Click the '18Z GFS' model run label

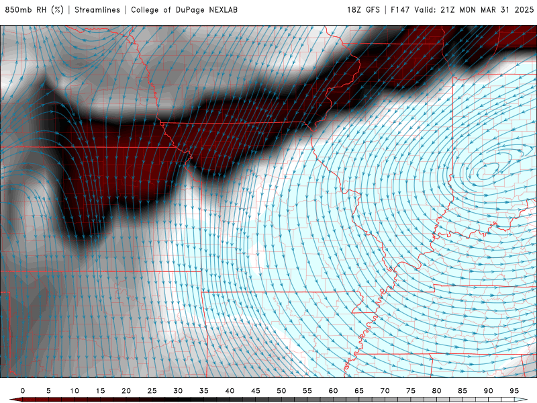point(363,10)
